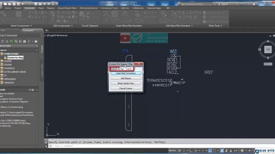Click Insert Next Connection in the dialog
This screenshot has height=154, width=275.
pyautogui.click(x=126, y=73)
